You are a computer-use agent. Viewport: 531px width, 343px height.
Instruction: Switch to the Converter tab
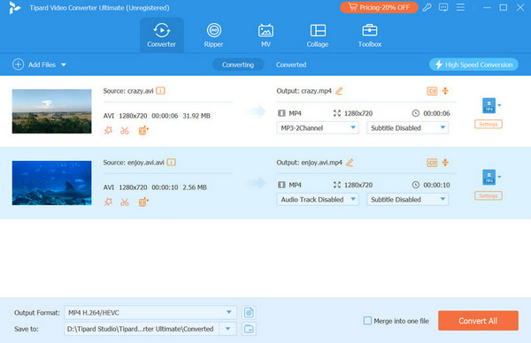tap(162, 35)
